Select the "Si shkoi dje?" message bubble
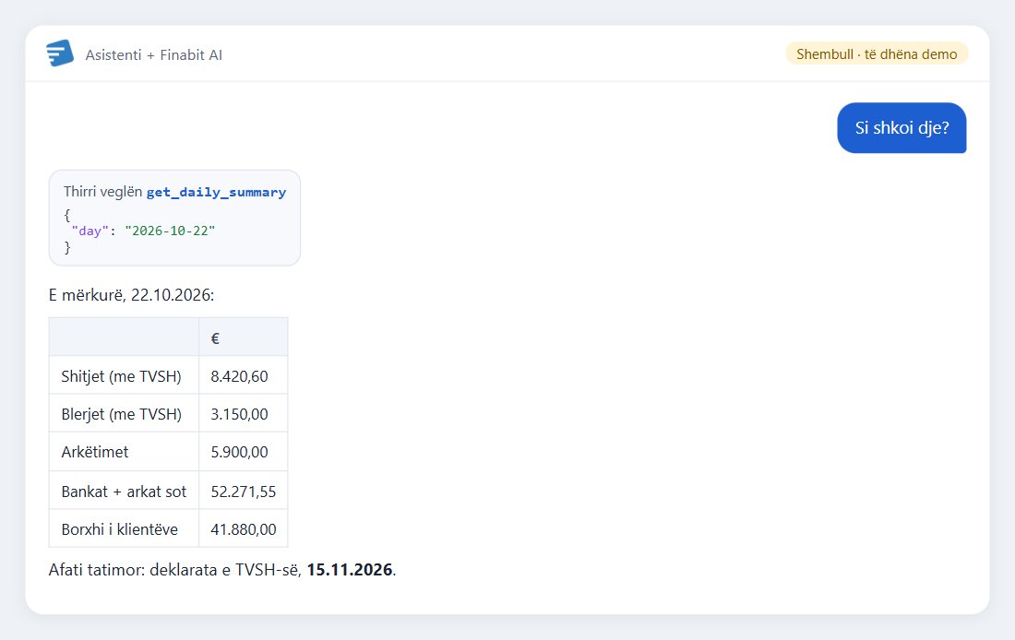The image size is (1015, 640). 902,127
